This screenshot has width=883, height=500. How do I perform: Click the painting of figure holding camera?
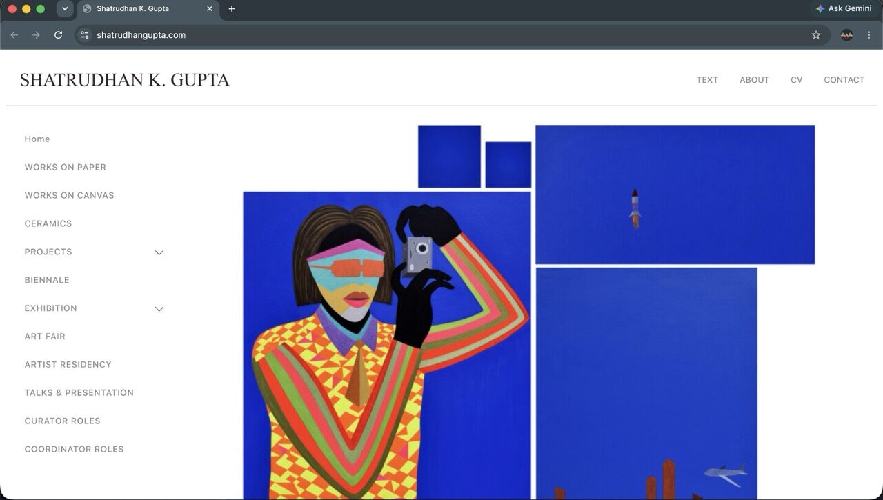click(x=387, y=346)
